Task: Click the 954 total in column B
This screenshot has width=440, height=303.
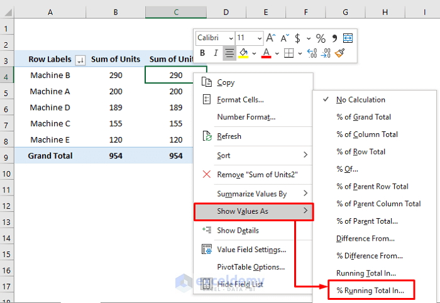Action: 116,156
